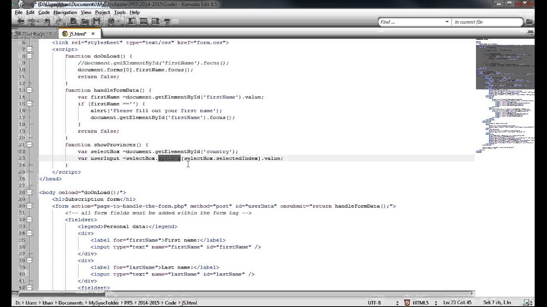Click 'Code' in the path breadcrumb
This screenshot has width=547, height=307.
171,303
